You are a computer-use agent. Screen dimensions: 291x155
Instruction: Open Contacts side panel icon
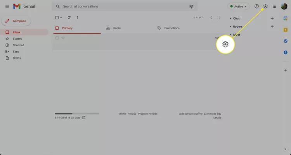point(286,52)
